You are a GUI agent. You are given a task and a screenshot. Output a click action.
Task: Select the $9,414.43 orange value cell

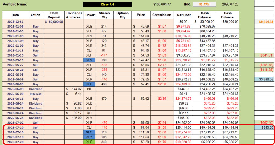(264, 22)
